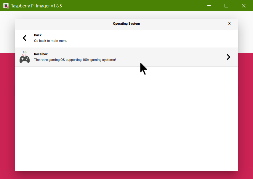The image size is (253, 179).
Task: Open the Recalbox entry by its title
Action: [x=41, y=54]
